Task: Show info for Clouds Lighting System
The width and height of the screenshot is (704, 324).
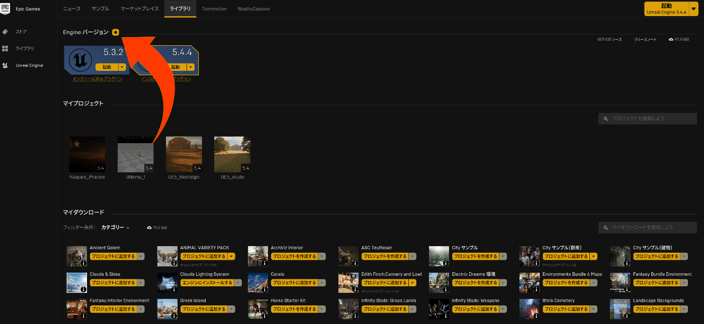Action: point(174,289)
